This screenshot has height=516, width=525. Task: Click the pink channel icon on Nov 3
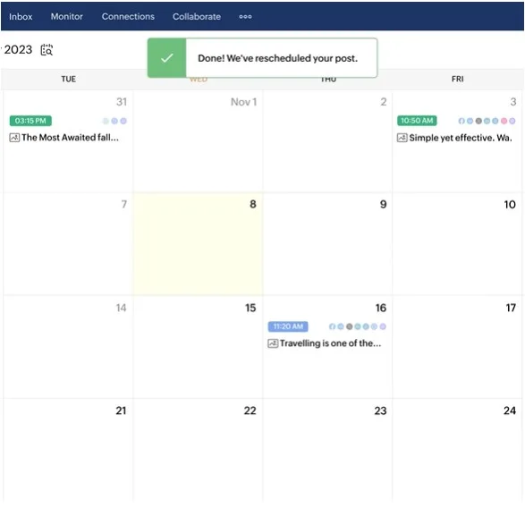point(504,121)
